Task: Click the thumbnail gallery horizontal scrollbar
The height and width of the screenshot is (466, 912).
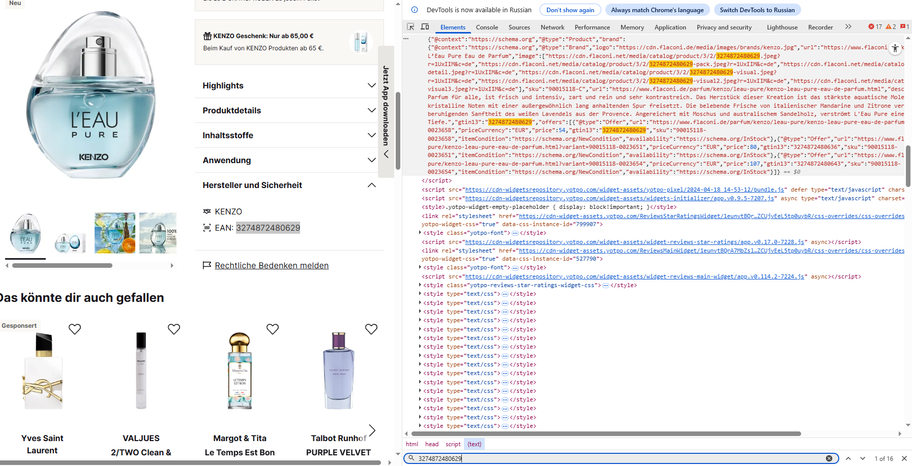Action: pos(62,265)
